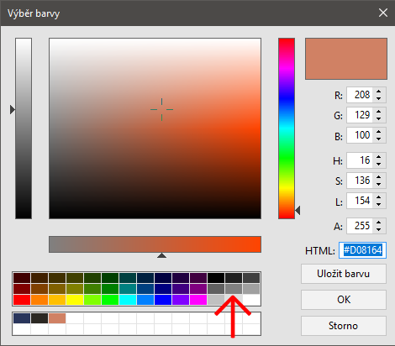Increase the S saturation spinner
Screen dimensions: 395x346
pyautogui.click(x=379, y=177)
